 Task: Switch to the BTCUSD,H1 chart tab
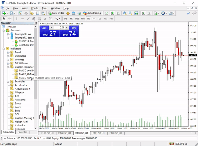(x=98, y=133)
